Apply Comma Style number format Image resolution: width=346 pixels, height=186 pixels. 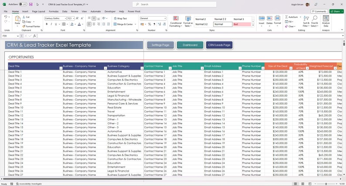(154, 24)
